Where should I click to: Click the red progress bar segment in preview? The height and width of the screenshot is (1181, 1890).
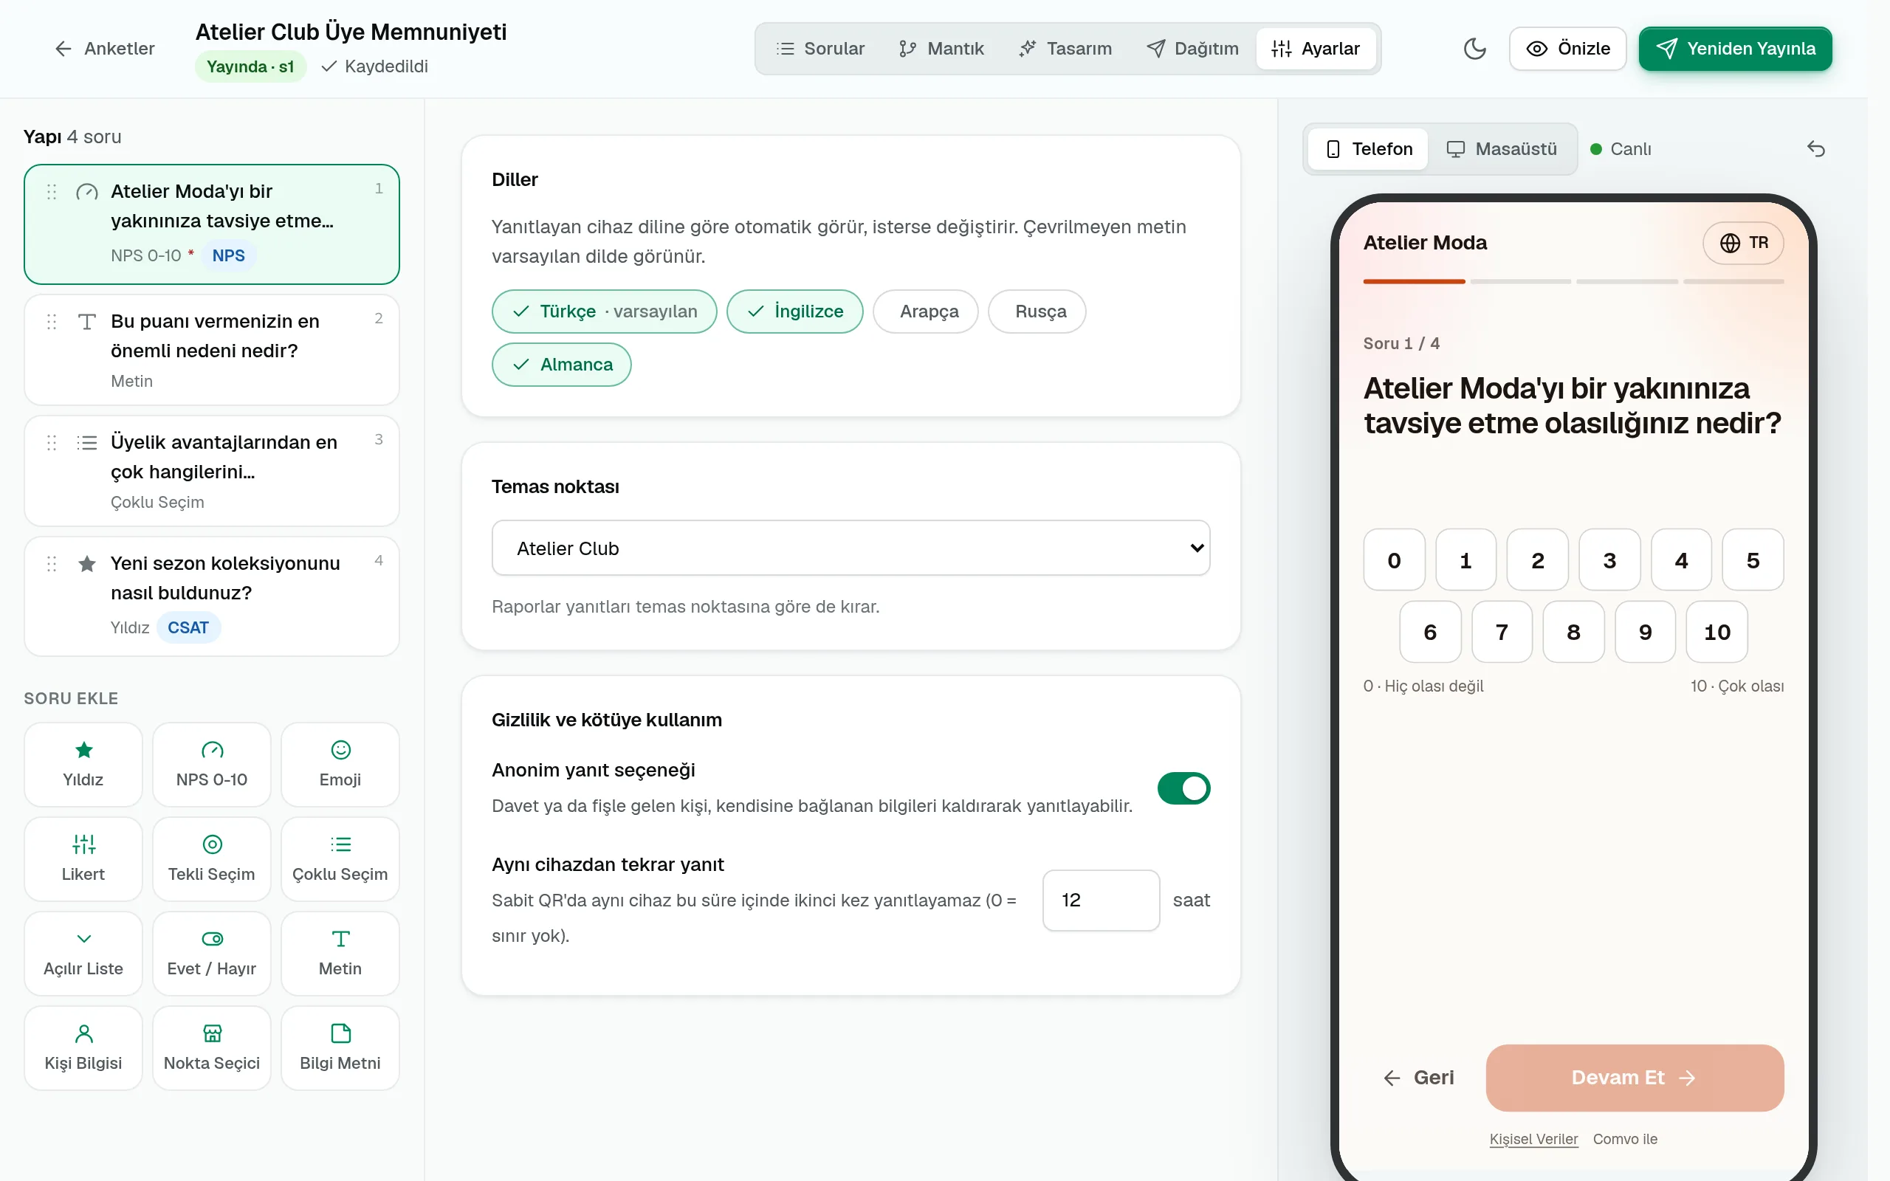(1414, 281)
